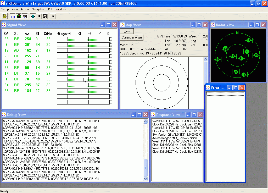The height and width of the screenshot is (193, 268).
Task: Click the last $GPRMC,144249.999 line in Debug View
Action: tap(51, 179)
